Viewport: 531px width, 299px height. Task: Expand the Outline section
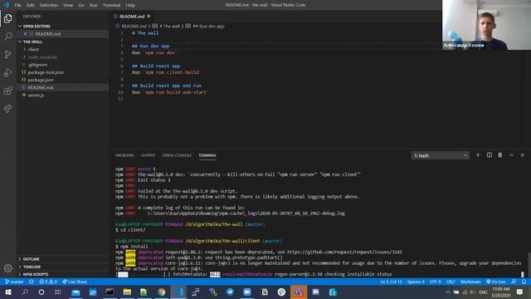click(x=32, y=259)
